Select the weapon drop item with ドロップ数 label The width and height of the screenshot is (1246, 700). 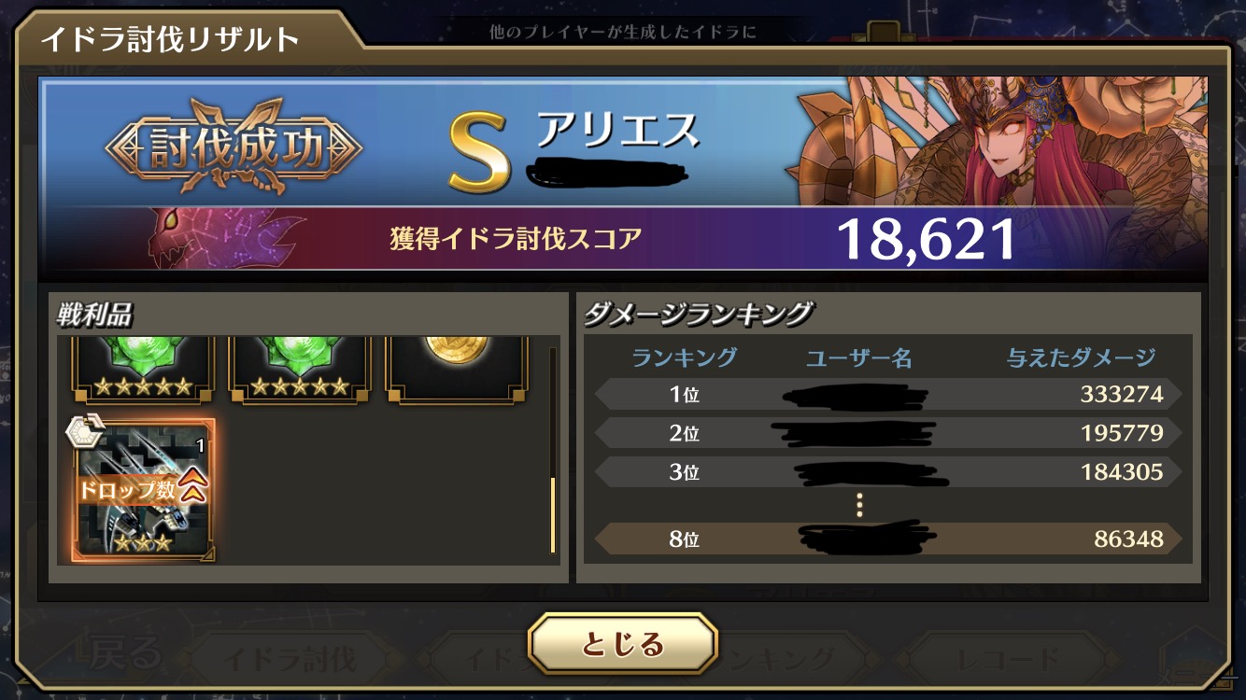144,489
